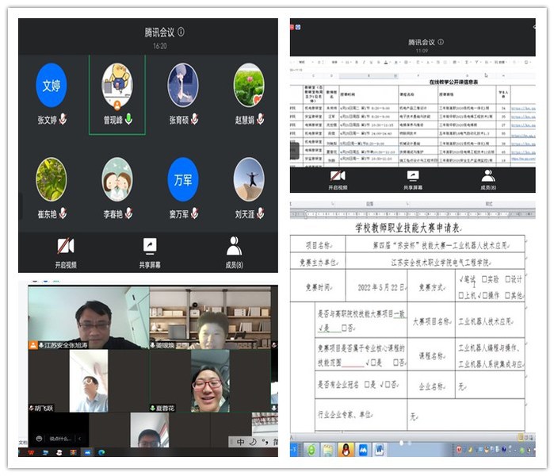This screenshot has width=554, height=476.
Task: Click info icon beside left 腾讯会议 title
Action: point(181,33)
